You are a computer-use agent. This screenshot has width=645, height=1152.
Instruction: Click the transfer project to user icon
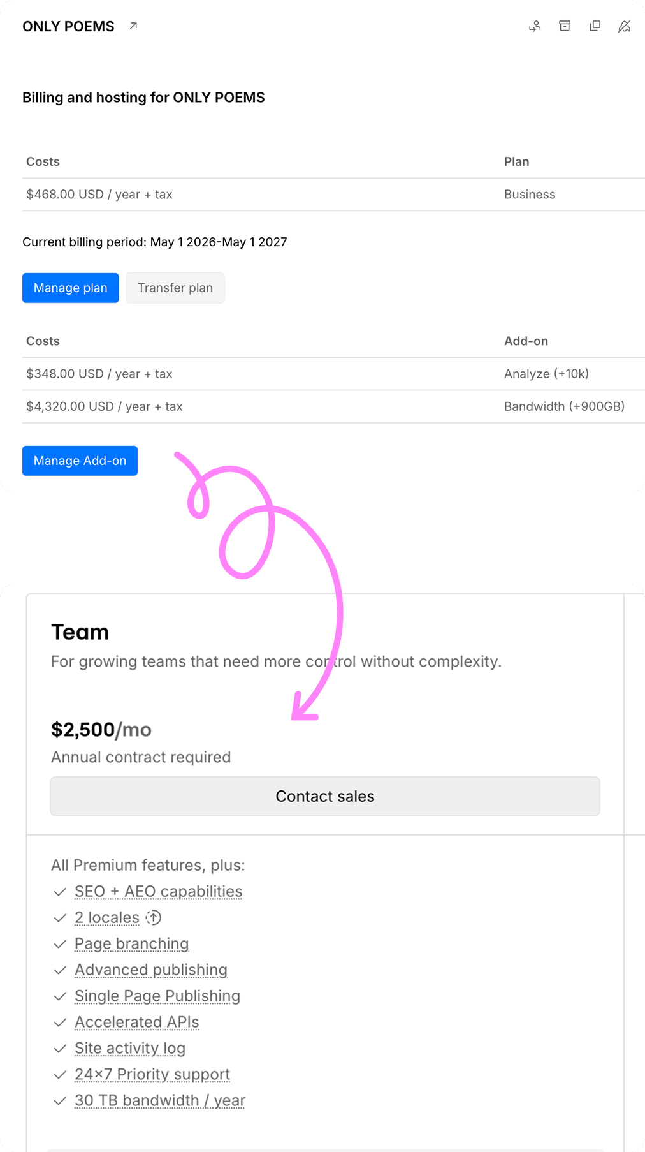pos(535,26)
